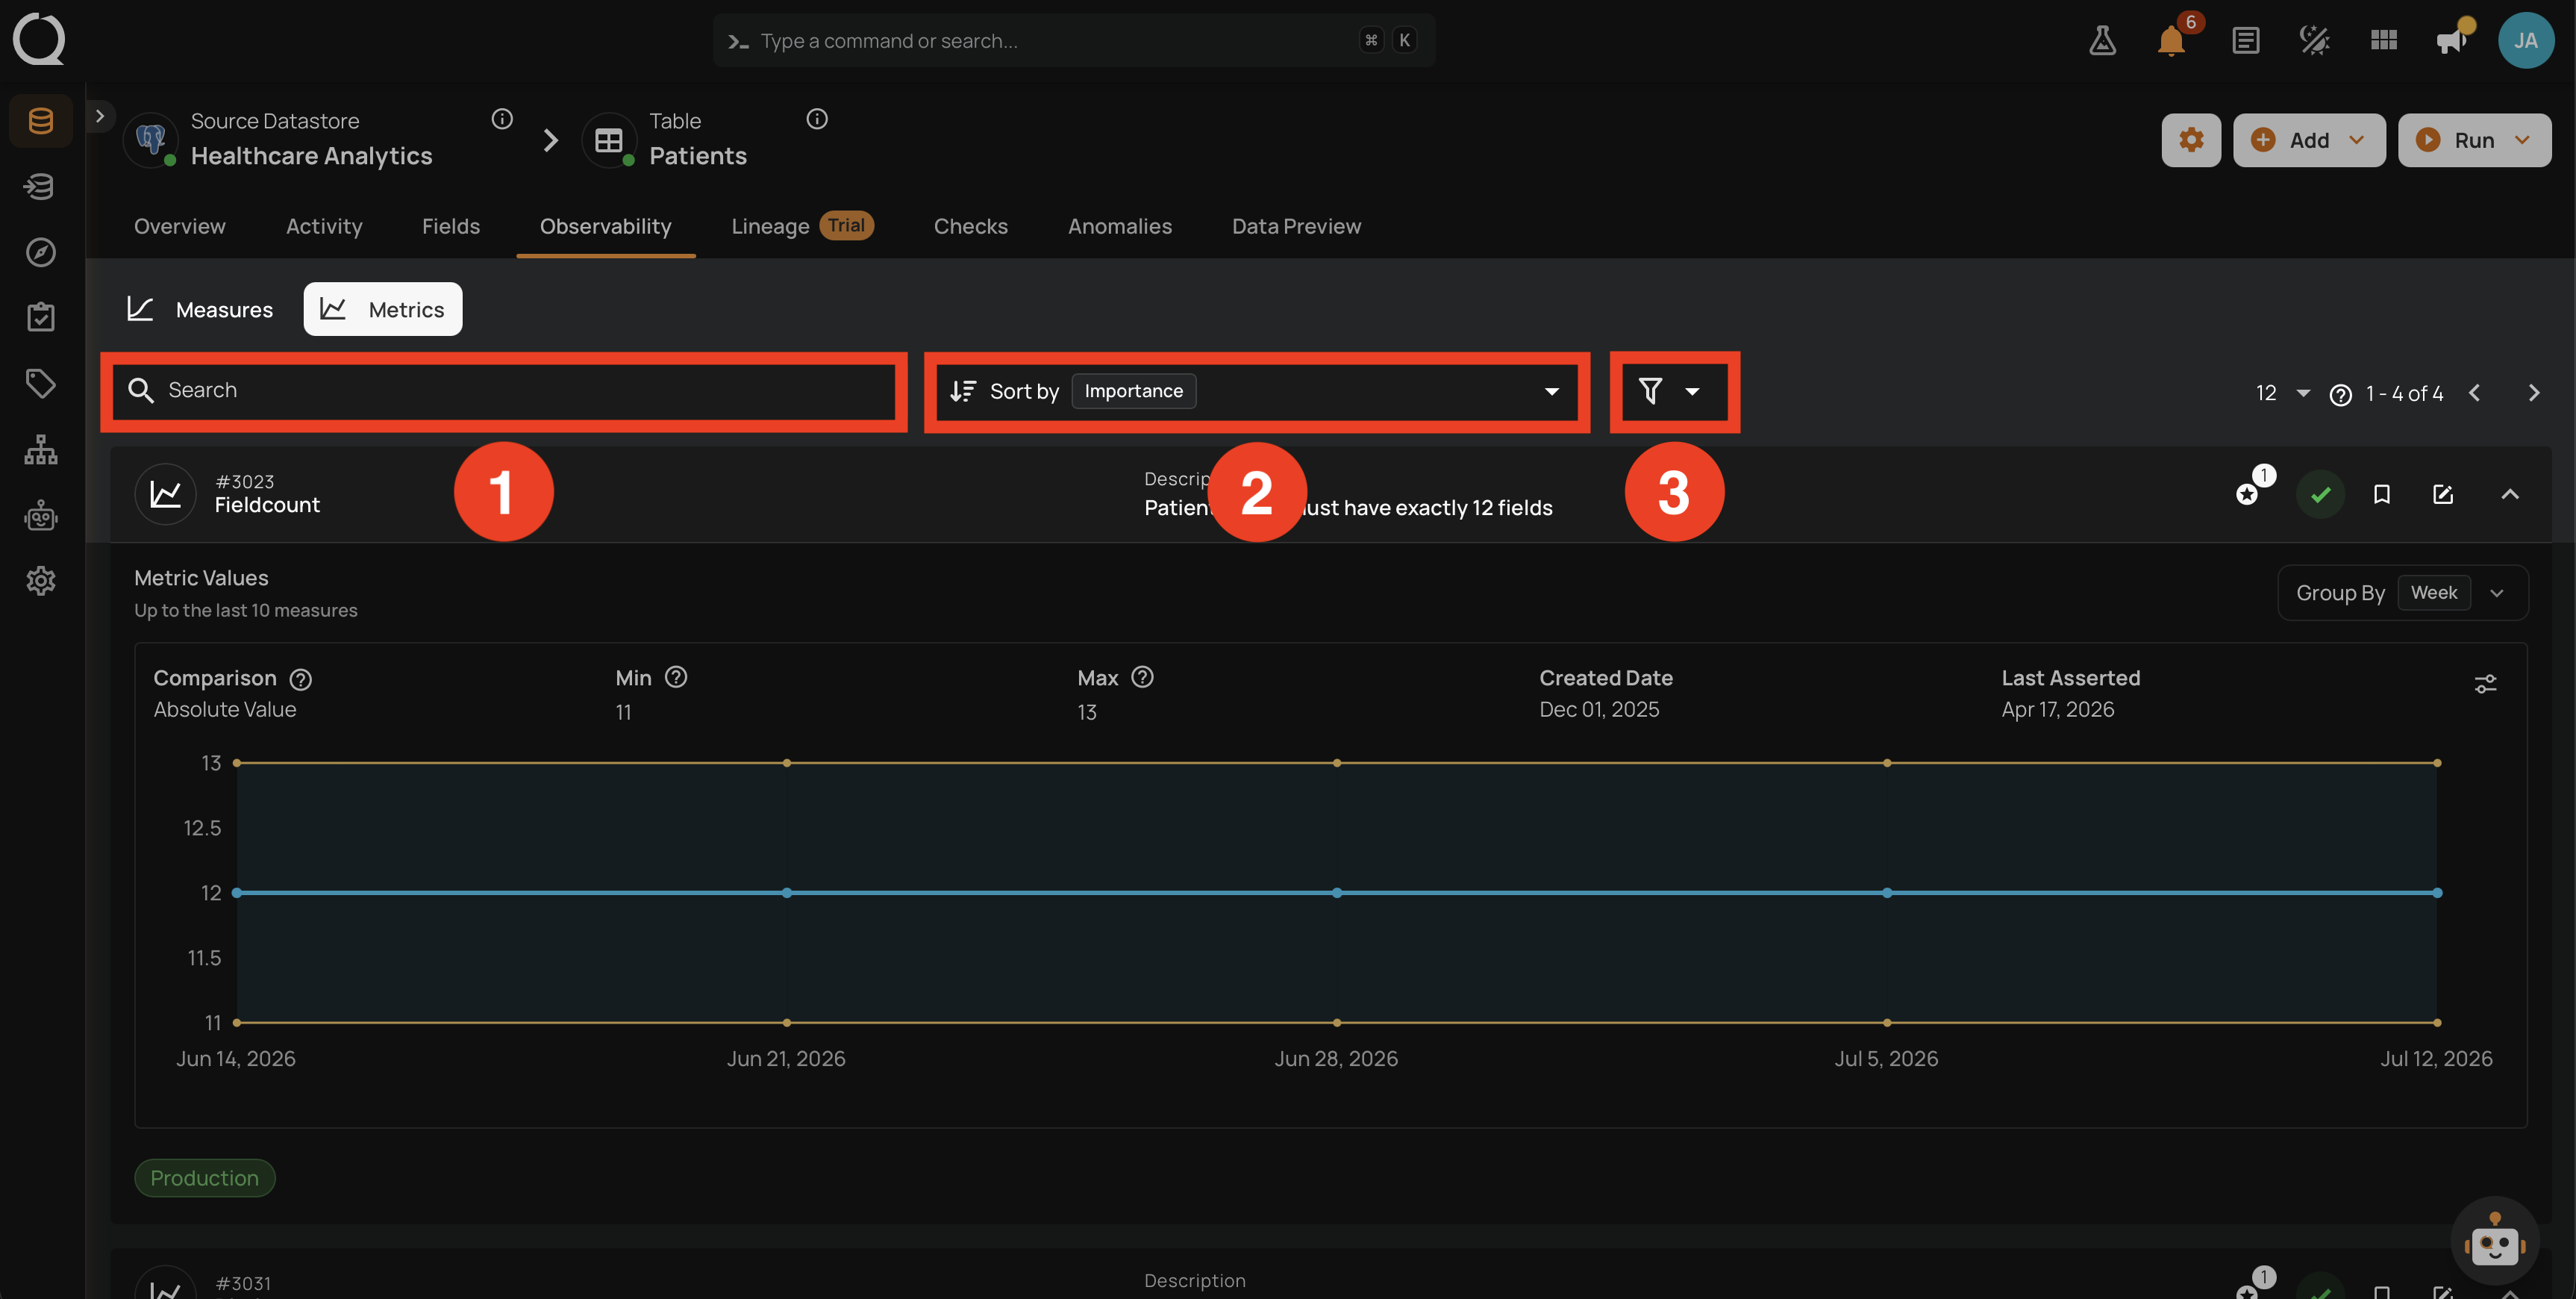Go to the Overview tab

point(180,226)
